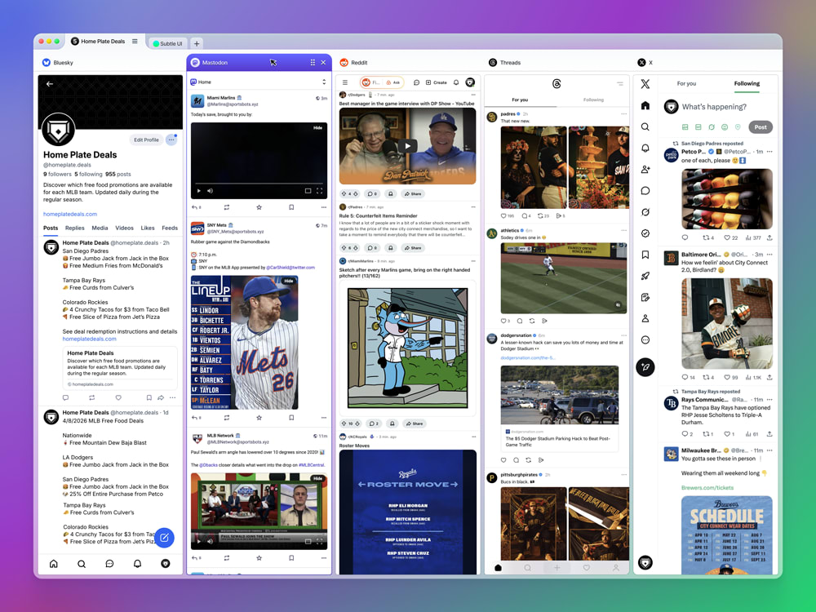The image size is (816, 612).
Task: Switch to Bluesky Likes tab
Action: [x=148, y=228]
